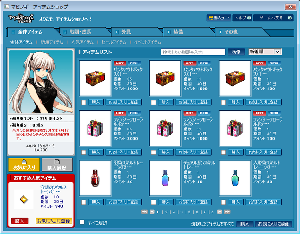This screenshot has width=300, height=234.
Task: Select ファンシーフローラル 100 point gift box image
Action: point(235,128)
